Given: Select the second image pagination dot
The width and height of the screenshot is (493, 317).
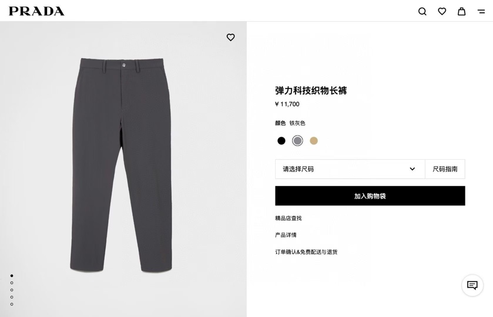Looking at the screenshot, I should pyautogui.click(x=12, y=283).
